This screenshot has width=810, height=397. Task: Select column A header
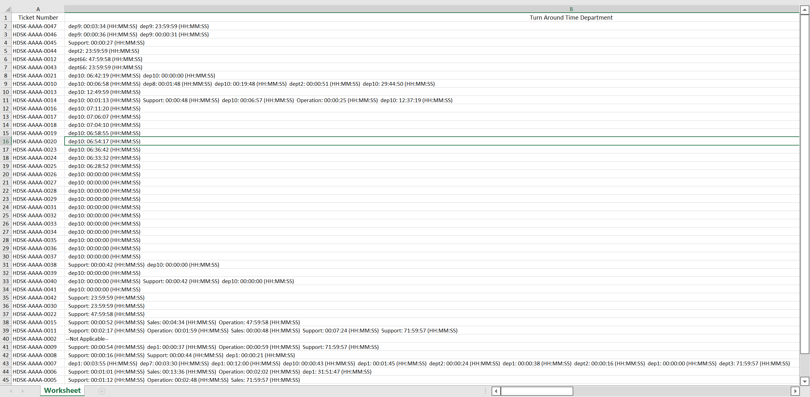coord(38,9)
